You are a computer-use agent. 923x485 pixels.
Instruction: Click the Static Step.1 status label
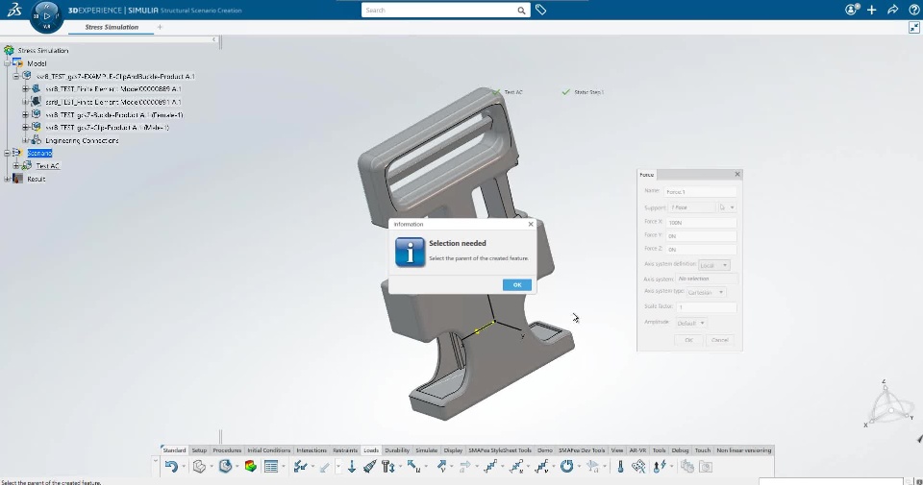coord(588,92)
